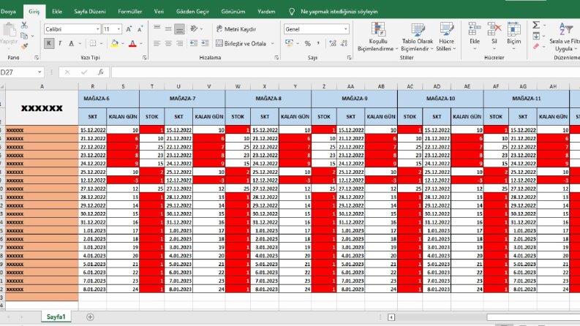
Task: Click the Clear eraser icon
Action: pos(536,46)
